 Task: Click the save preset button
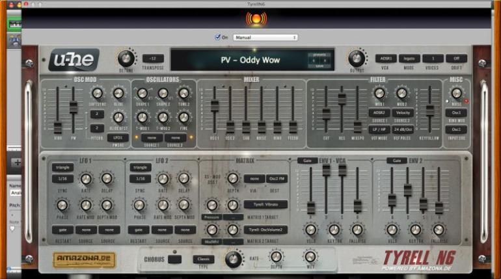click(319, 66)
